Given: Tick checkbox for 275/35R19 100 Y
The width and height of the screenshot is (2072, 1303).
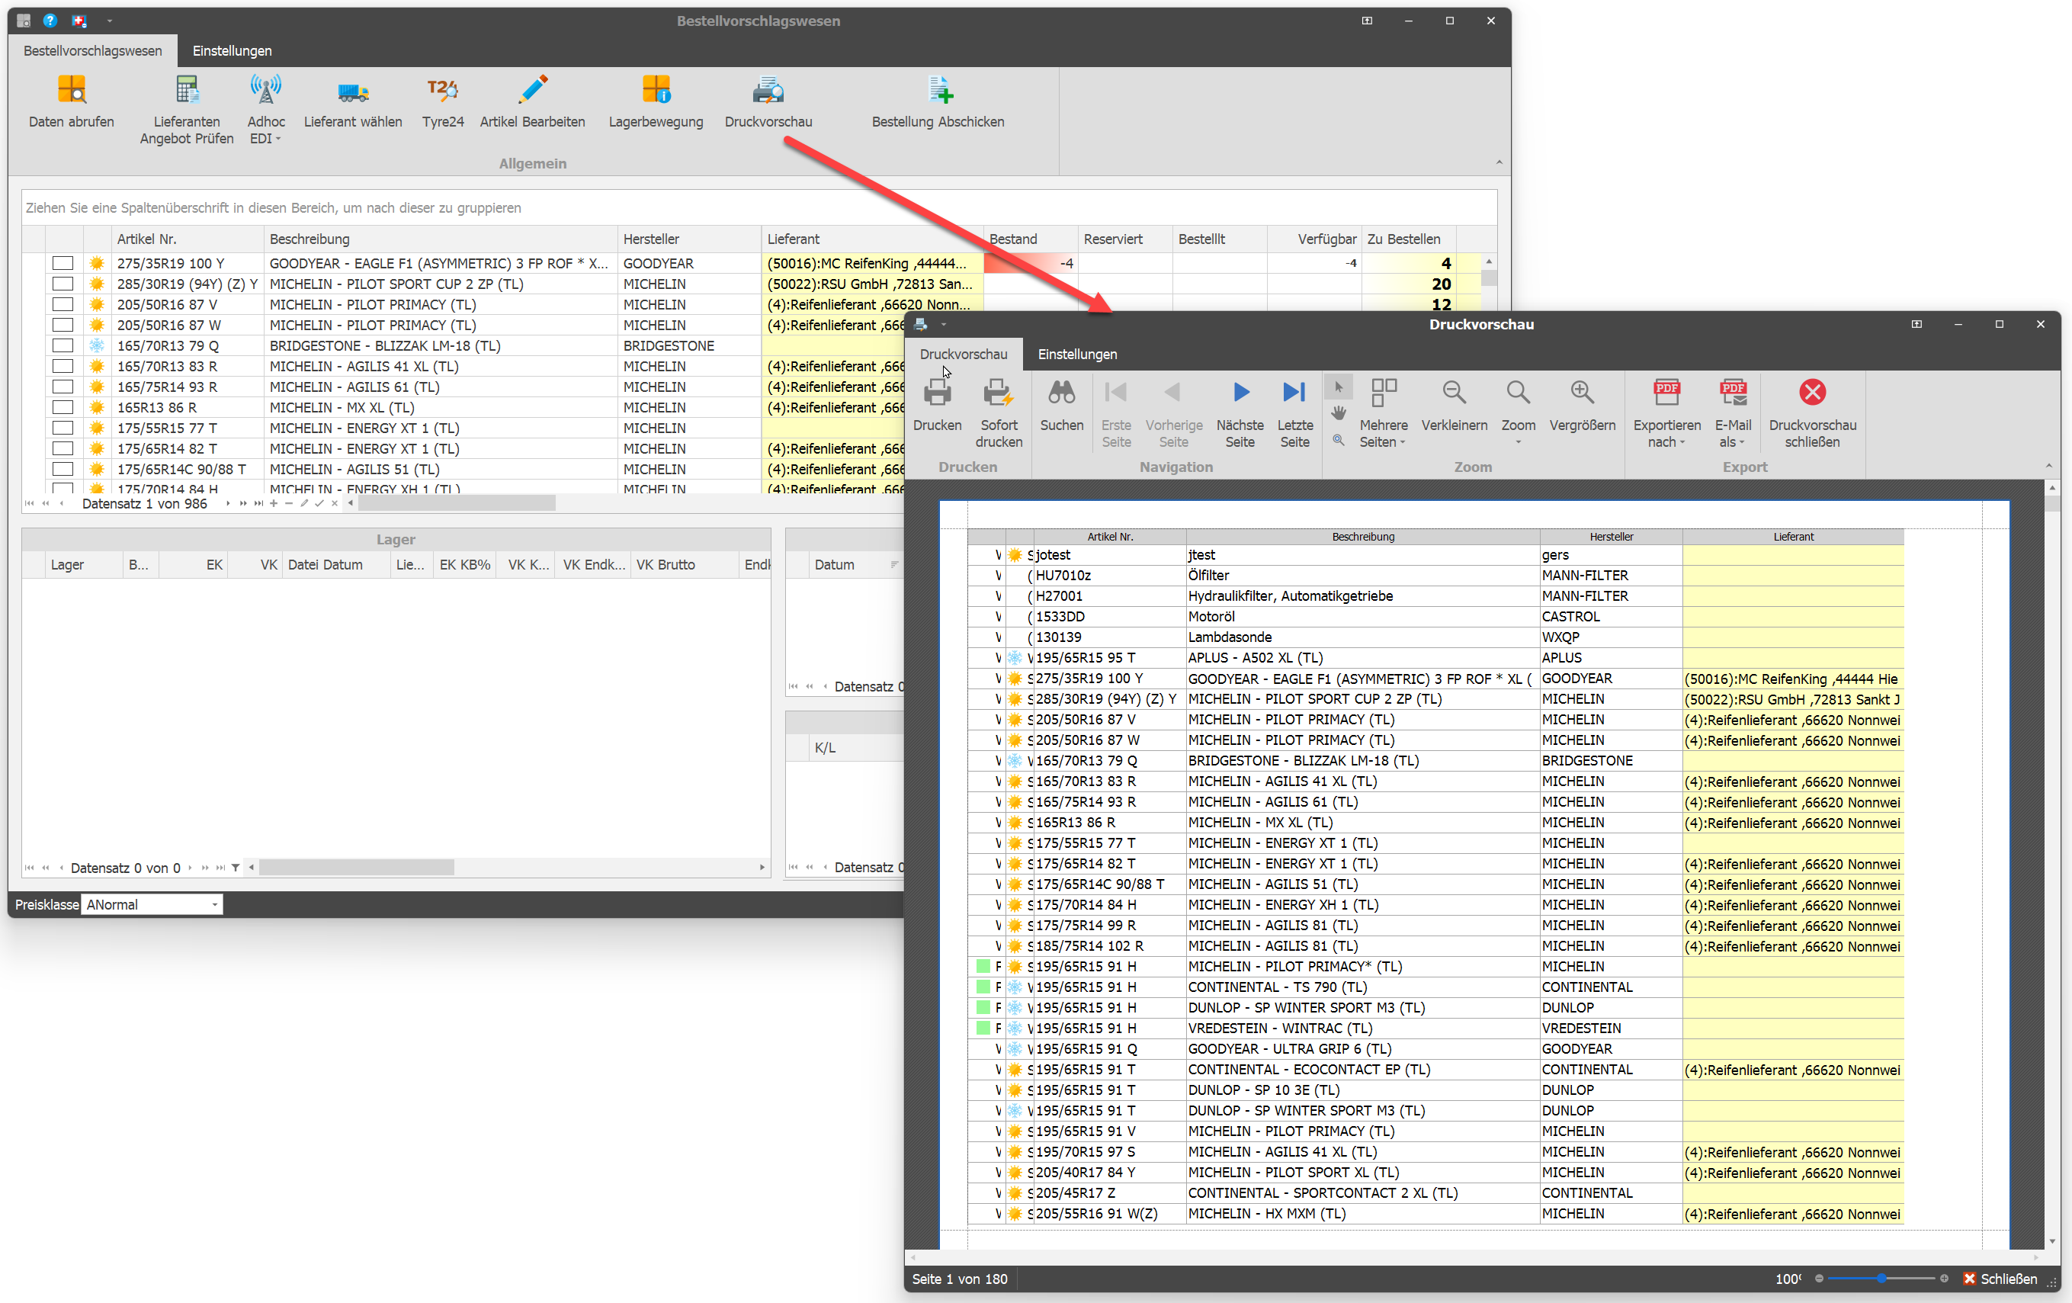Looking at the screenshot, I should (x=63, y=263).
